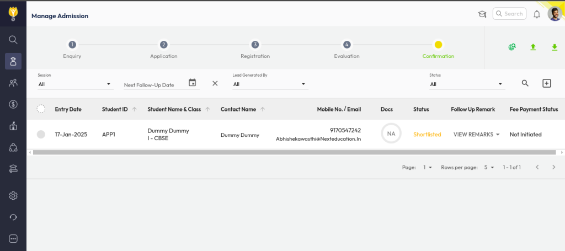Image resolution: width=565 pixels, height=251 pixels.
Task: Open the graduation cap icon in header
Action: [x=482, y=14]
